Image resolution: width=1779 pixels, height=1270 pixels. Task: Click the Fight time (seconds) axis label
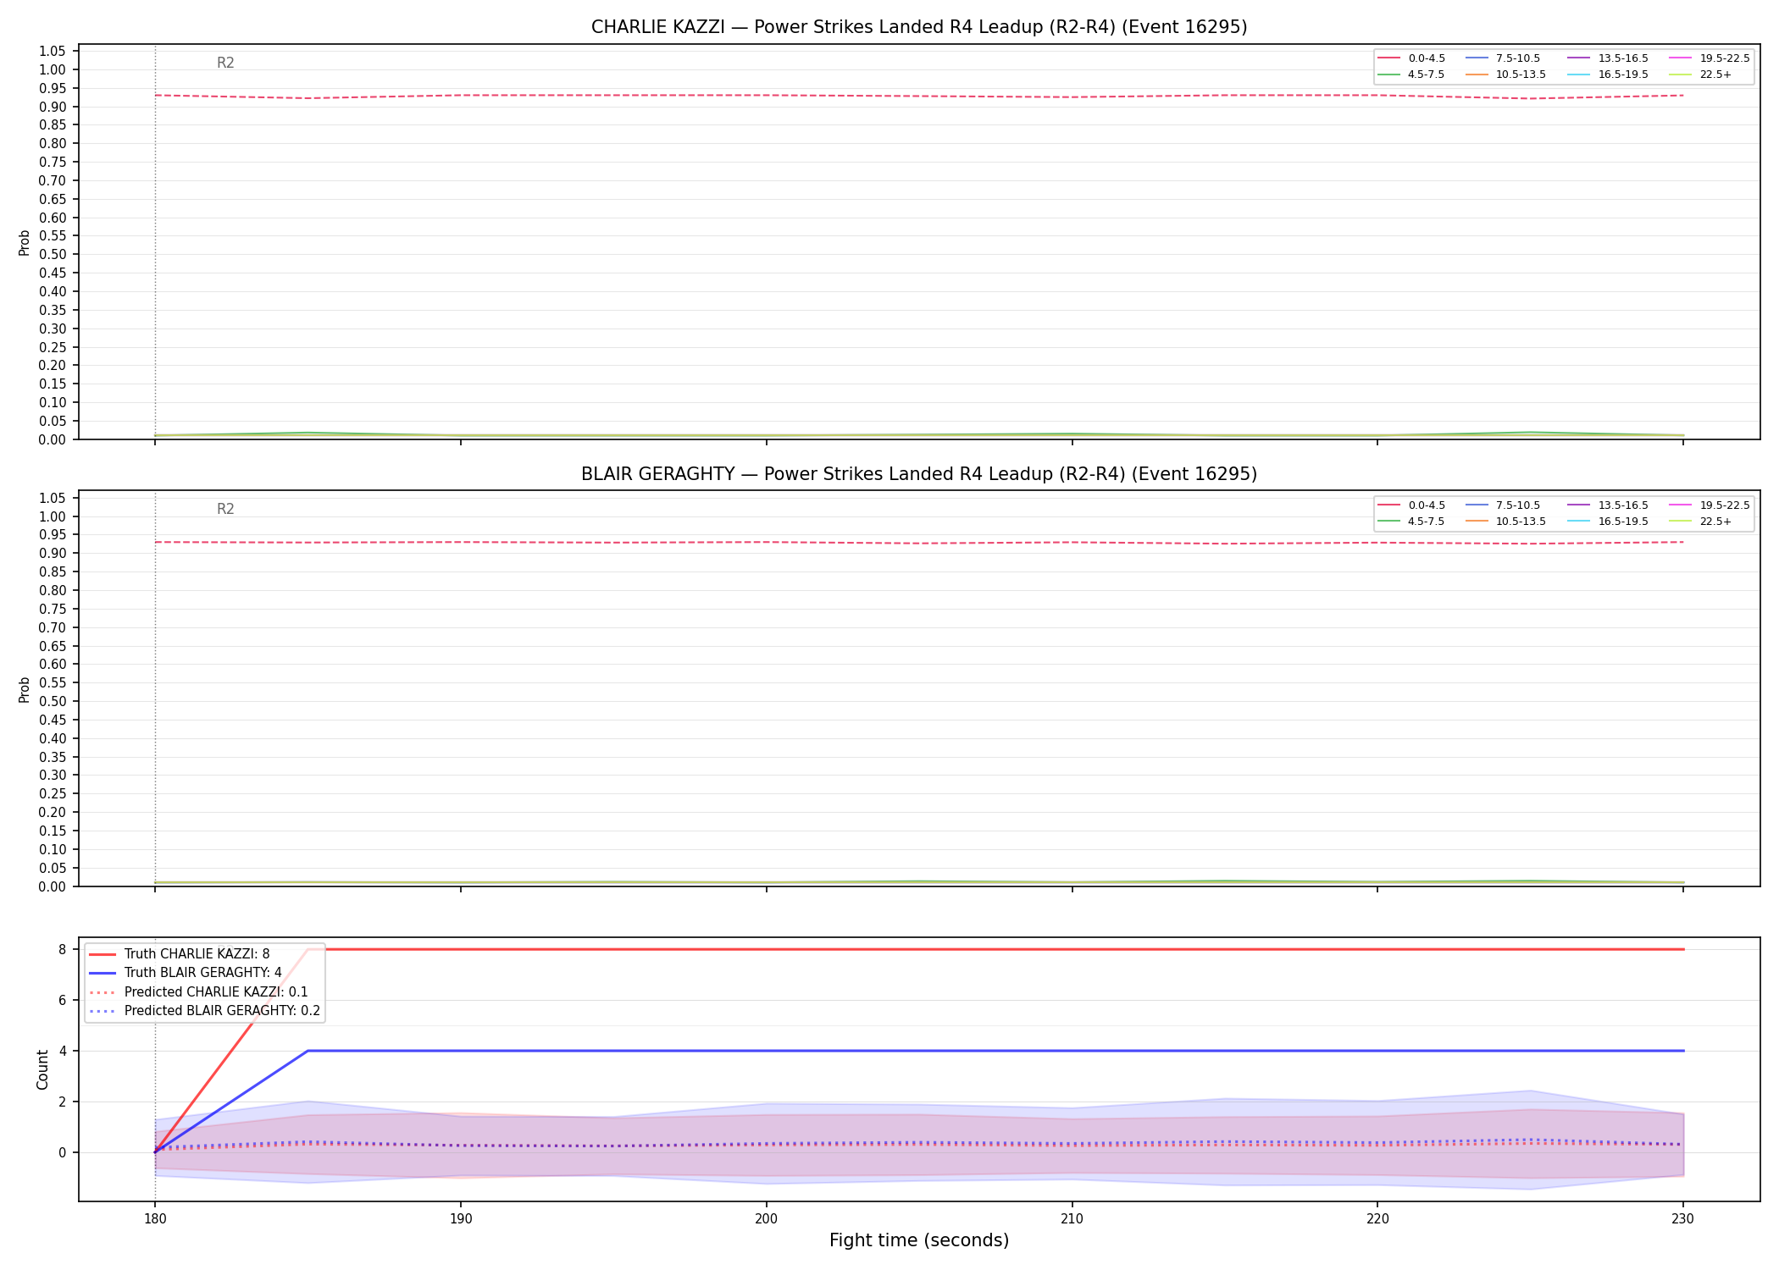[919, 1241]
